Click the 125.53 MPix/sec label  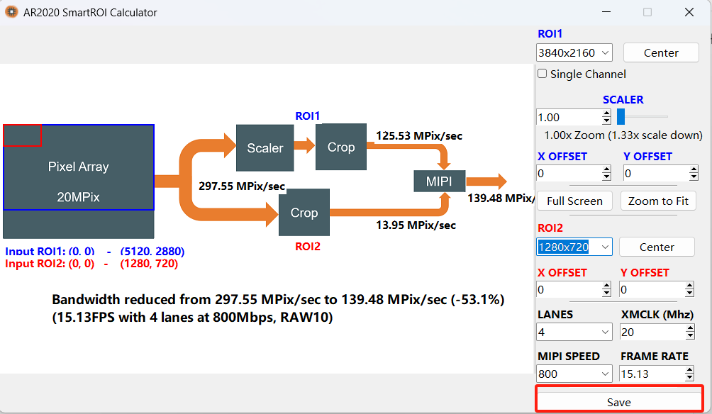419,135
